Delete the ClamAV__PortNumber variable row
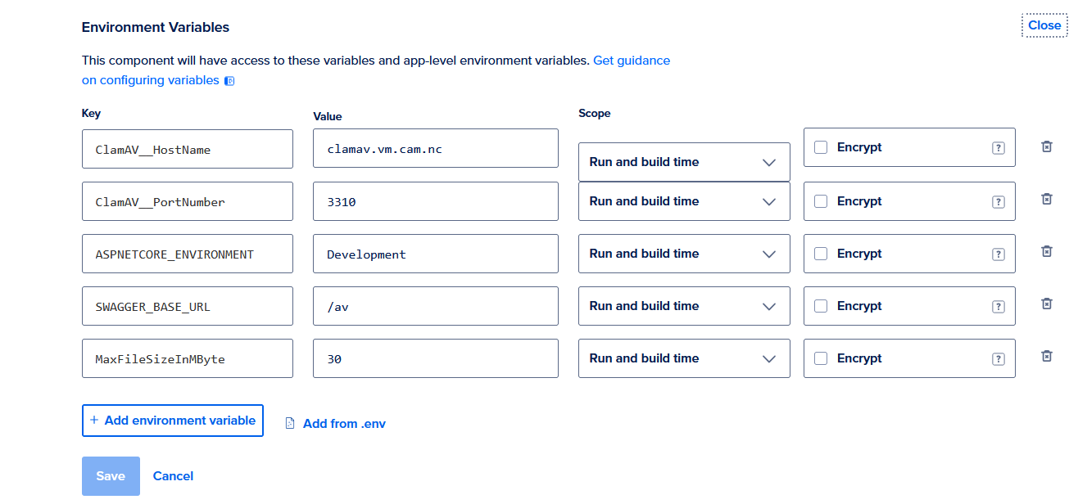 pyautogui.click(x=1046, y=199)
